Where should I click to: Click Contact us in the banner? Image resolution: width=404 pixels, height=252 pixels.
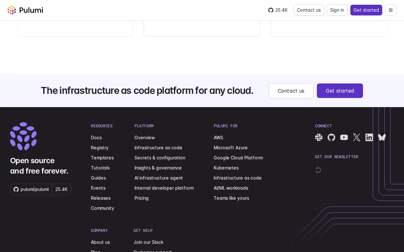point(291,91)
